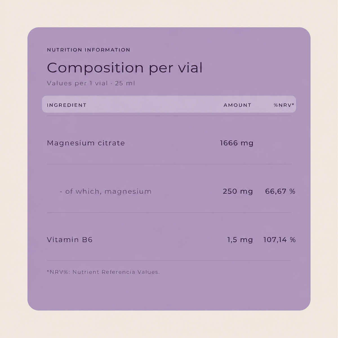Click the %NRV* column header

(x=284, y=105)
